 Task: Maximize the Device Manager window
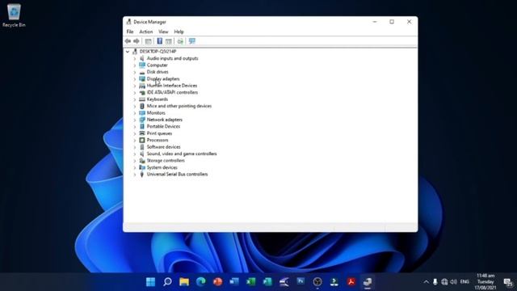point(392,22)
